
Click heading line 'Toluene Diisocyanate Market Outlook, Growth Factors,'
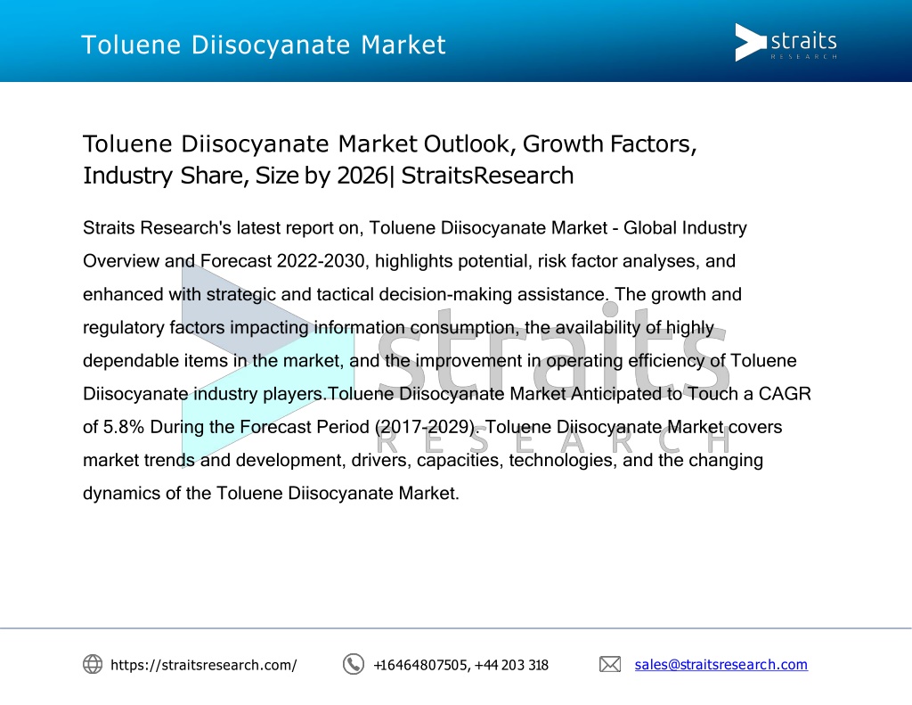[x=390, y=143]
